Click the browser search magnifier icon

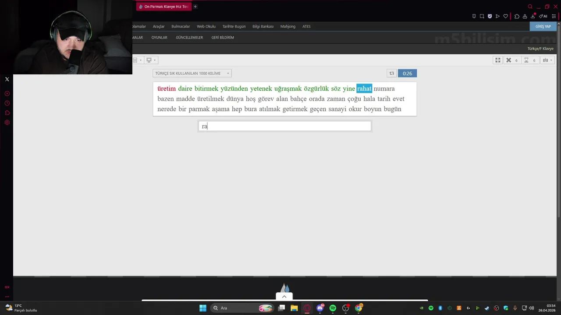point(530,7)
